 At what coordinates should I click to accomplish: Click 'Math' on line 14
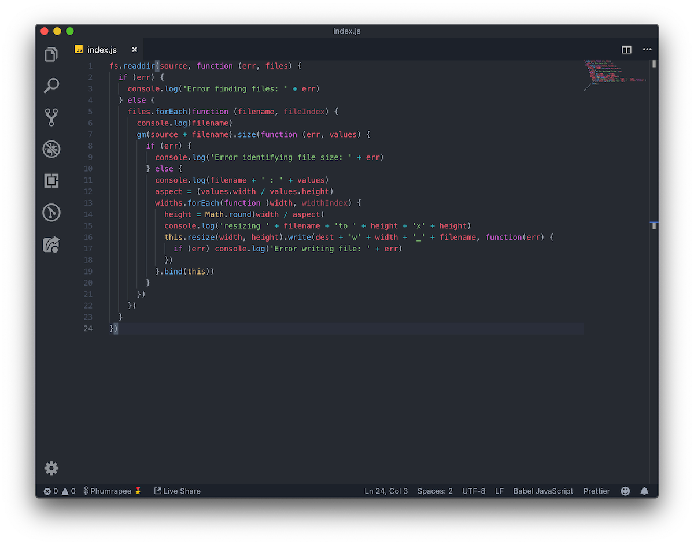(215, 214)
